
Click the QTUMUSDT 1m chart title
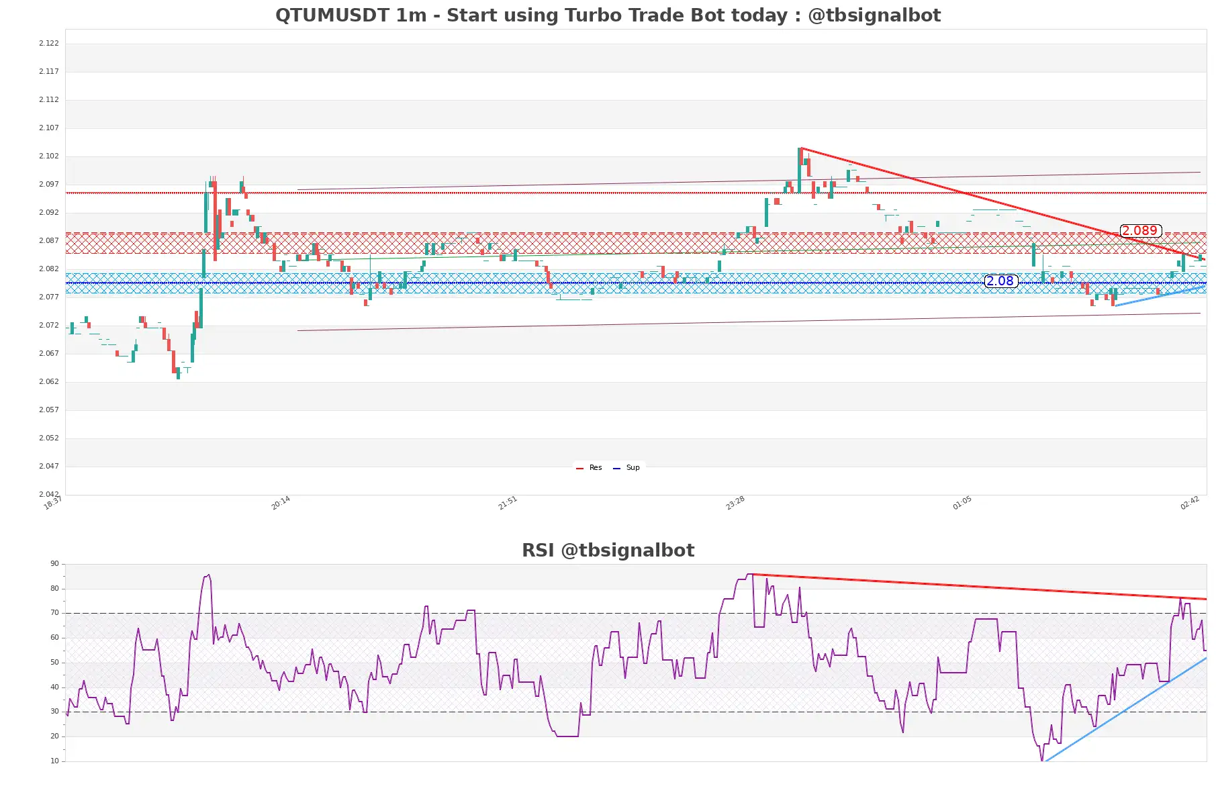click(608, 15)
